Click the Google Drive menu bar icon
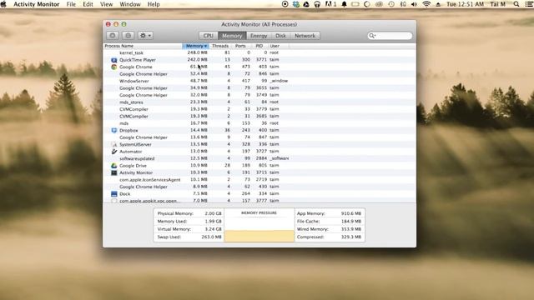The width and height of the screenshot is (534, 300). pos(306,4)
